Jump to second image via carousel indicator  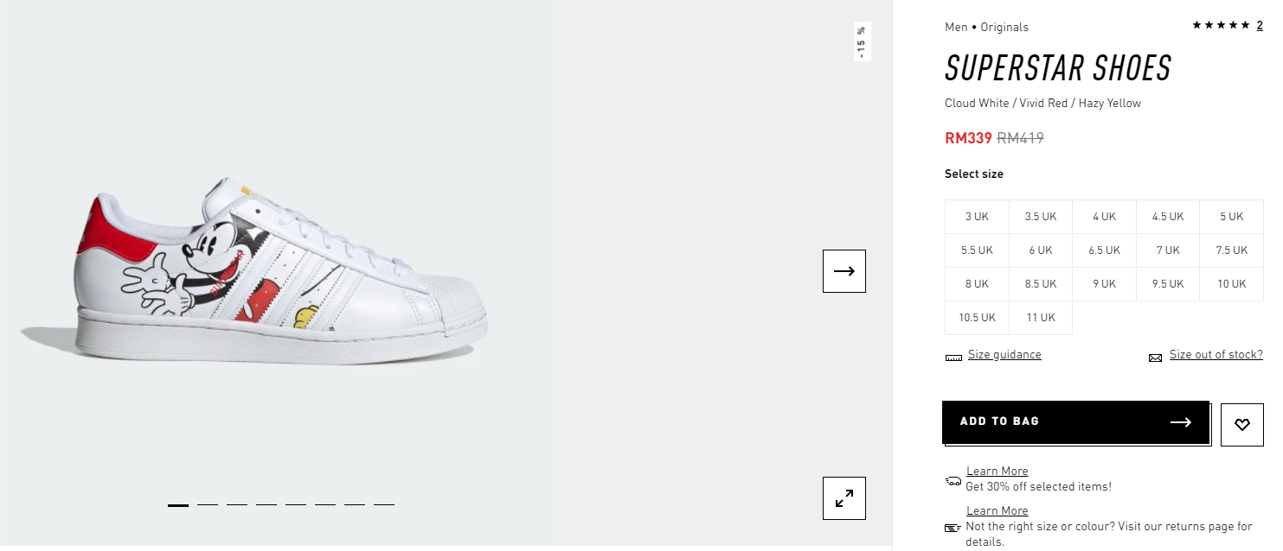pos(208,504)
